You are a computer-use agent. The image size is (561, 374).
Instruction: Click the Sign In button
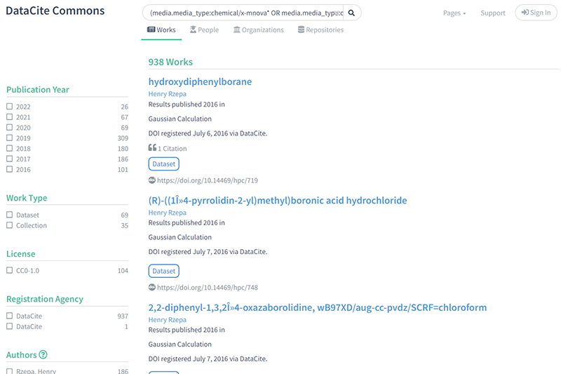536,13
